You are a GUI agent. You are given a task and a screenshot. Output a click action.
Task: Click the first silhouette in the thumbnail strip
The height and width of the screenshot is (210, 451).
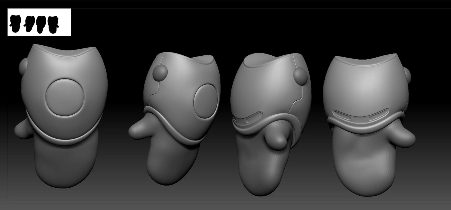point(16,24)
